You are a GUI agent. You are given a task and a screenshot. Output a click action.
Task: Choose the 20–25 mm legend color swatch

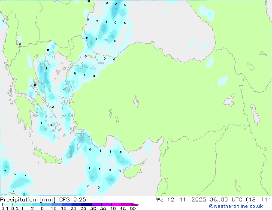pos(76,204)
